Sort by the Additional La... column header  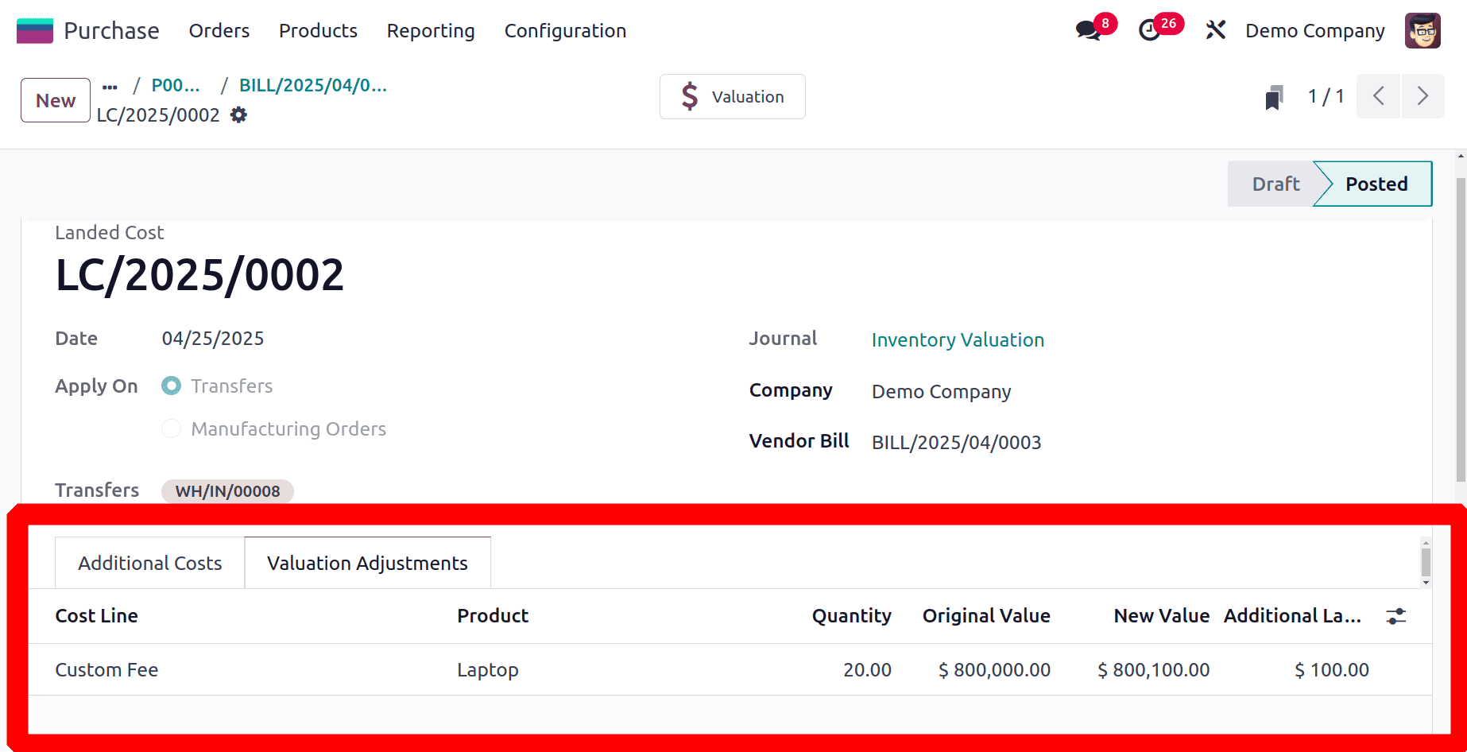(1292, 616)
